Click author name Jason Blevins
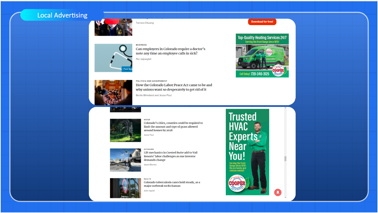Screen dimensions: 378x213 click(x=150, y=164)
